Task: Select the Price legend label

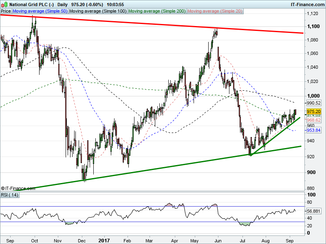Action: (6, 11)
